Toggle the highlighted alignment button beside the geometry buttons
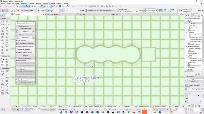This screenshot has width=204, height=114. point(62,10)
